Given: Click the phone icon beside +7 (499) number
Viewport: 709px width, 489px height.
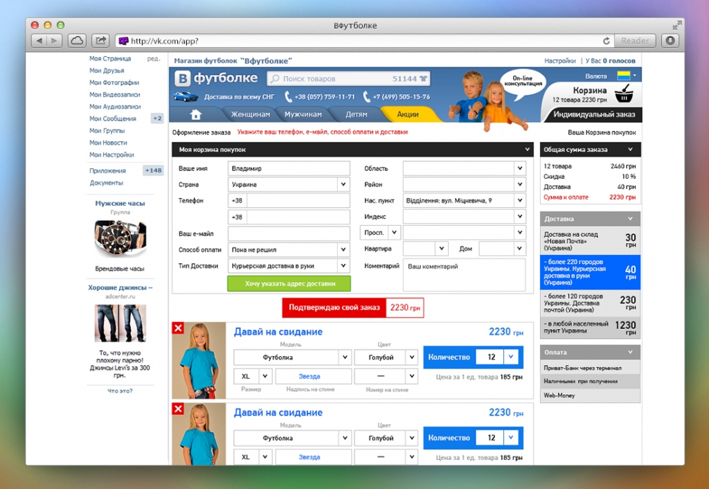Looking at the screenshot, I should [367, 96].
